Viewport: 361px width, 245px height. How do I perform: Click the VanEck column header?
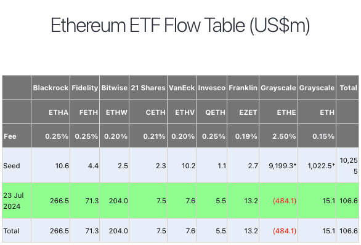(x=182, y=88)
